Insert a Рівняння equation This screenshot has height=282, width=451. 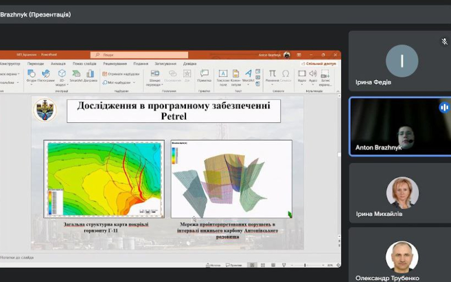click(x=272, y=76)
